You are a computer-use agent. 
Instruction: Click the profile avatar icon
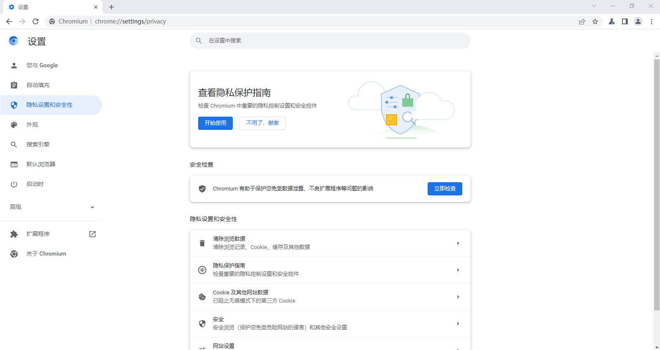point(638,21)
